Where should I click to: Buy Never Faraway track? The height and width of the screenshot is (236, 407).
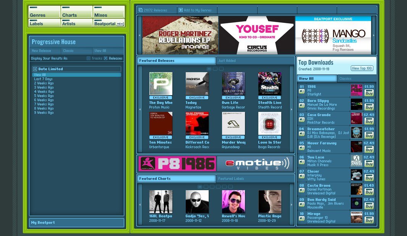pyautogui.click(x=369, y=150)
